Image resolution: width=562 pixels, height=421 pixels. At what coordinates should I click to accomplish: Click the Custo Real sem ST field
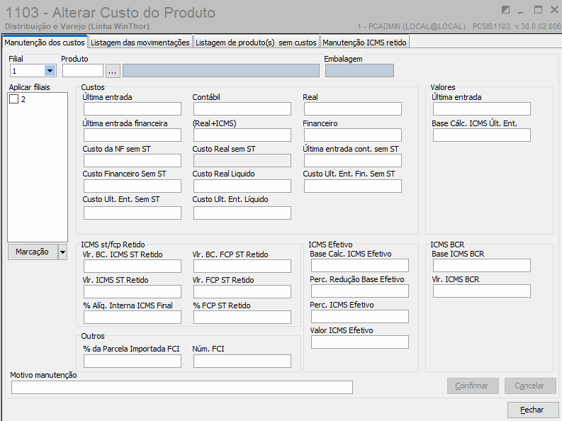pos(242,160)
